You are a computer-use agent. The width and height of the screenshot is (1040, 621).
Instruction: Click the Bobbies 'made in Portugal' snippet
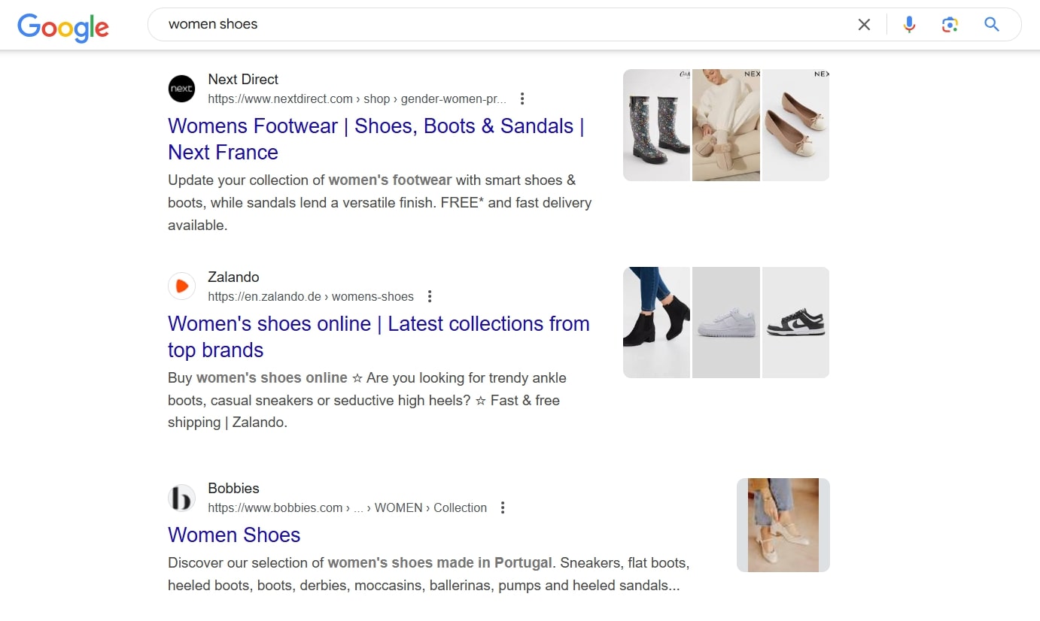[429, 574]
